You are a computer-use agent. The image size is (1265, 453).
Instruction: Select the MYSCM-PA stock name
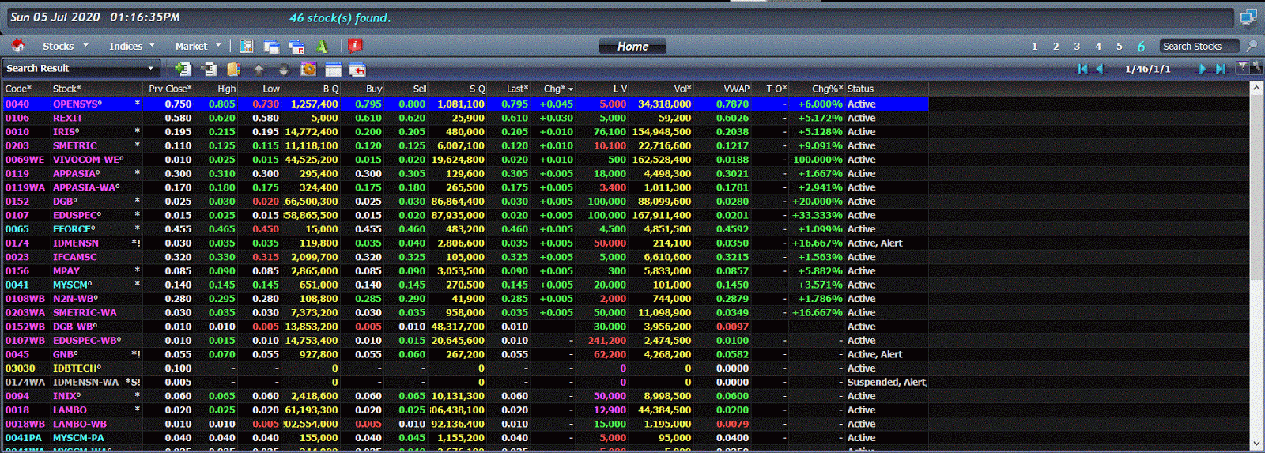78,438
